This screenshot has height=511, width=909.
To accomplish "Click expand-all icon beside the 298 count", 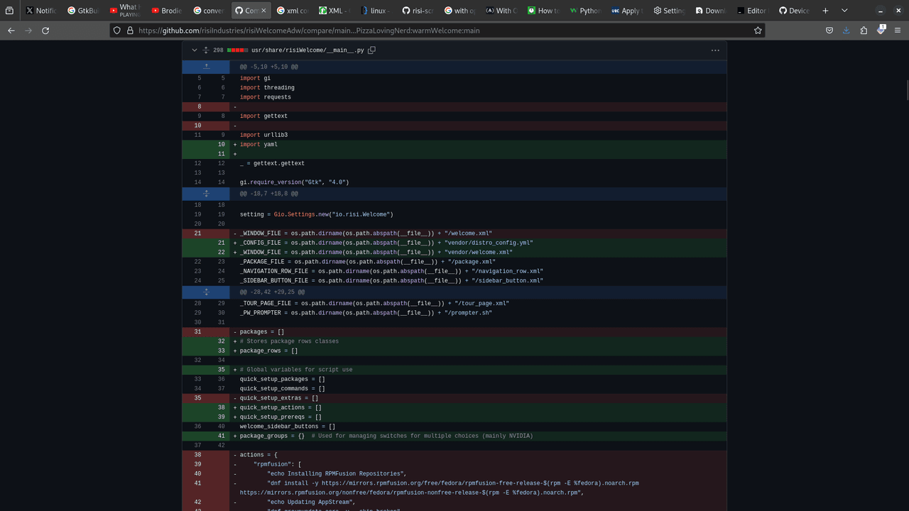I will coord(206,50).
